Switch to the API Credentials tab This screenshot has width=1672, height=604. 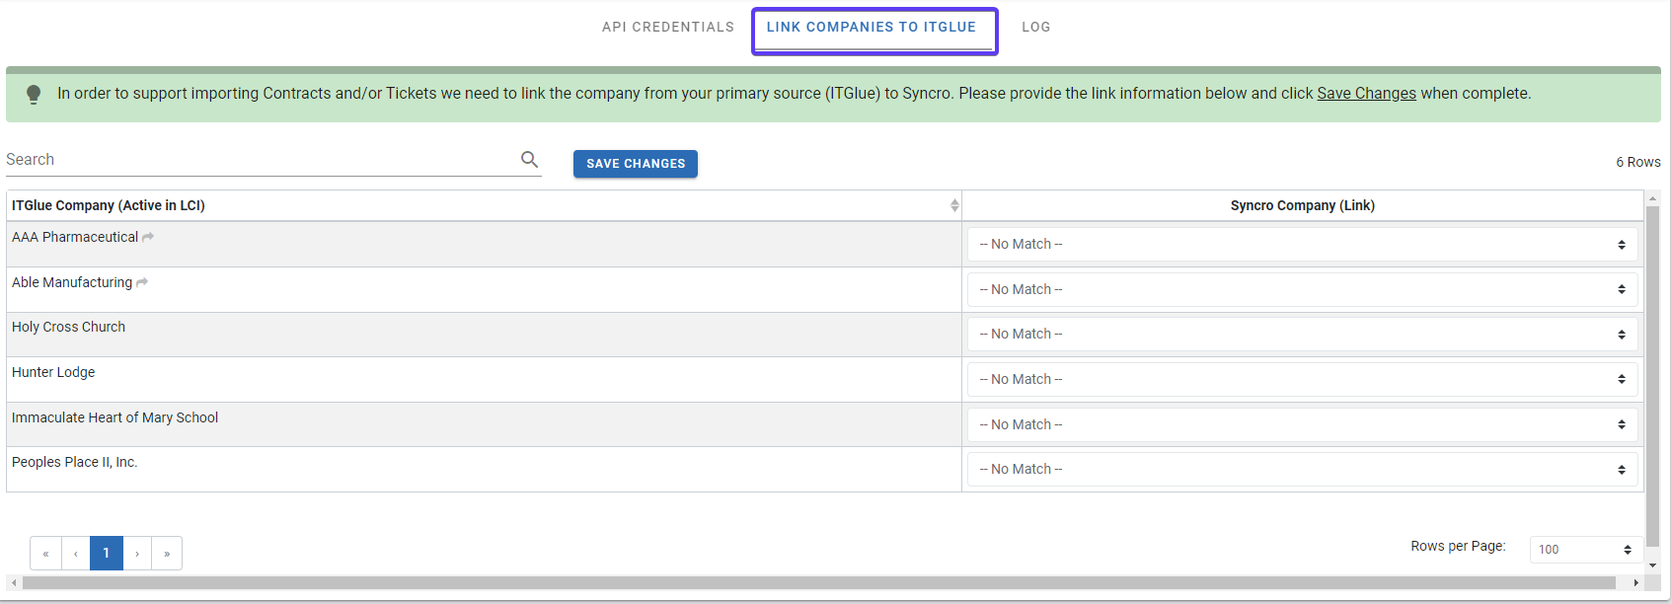pos(668,27)
